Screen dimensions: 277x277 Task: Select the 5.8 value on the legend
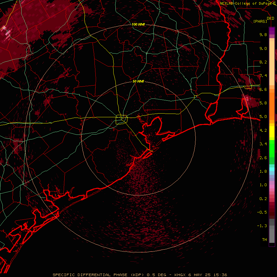[263, 103]
